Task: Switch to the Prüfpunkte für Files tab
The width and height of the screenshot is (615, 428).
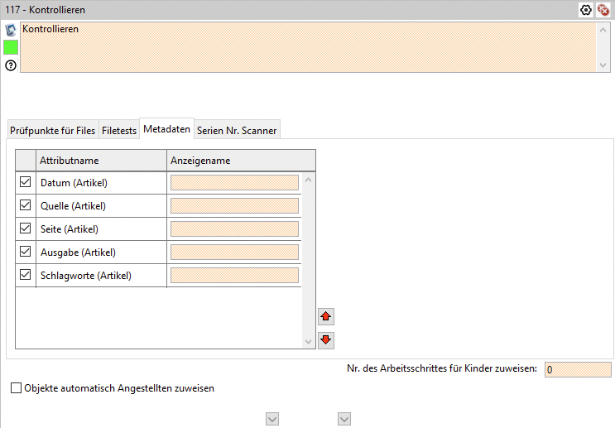Action: point(52,129)
